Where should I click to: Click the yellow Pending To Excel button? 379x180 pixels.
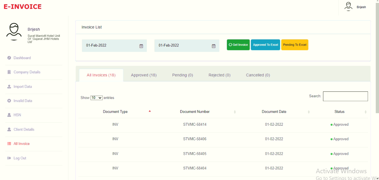pyautogui.click(x=295, y=45)
